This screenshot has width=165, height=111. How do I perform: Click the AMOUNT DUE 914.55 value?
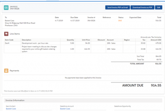pyautogui.click(x=156, y=86)
